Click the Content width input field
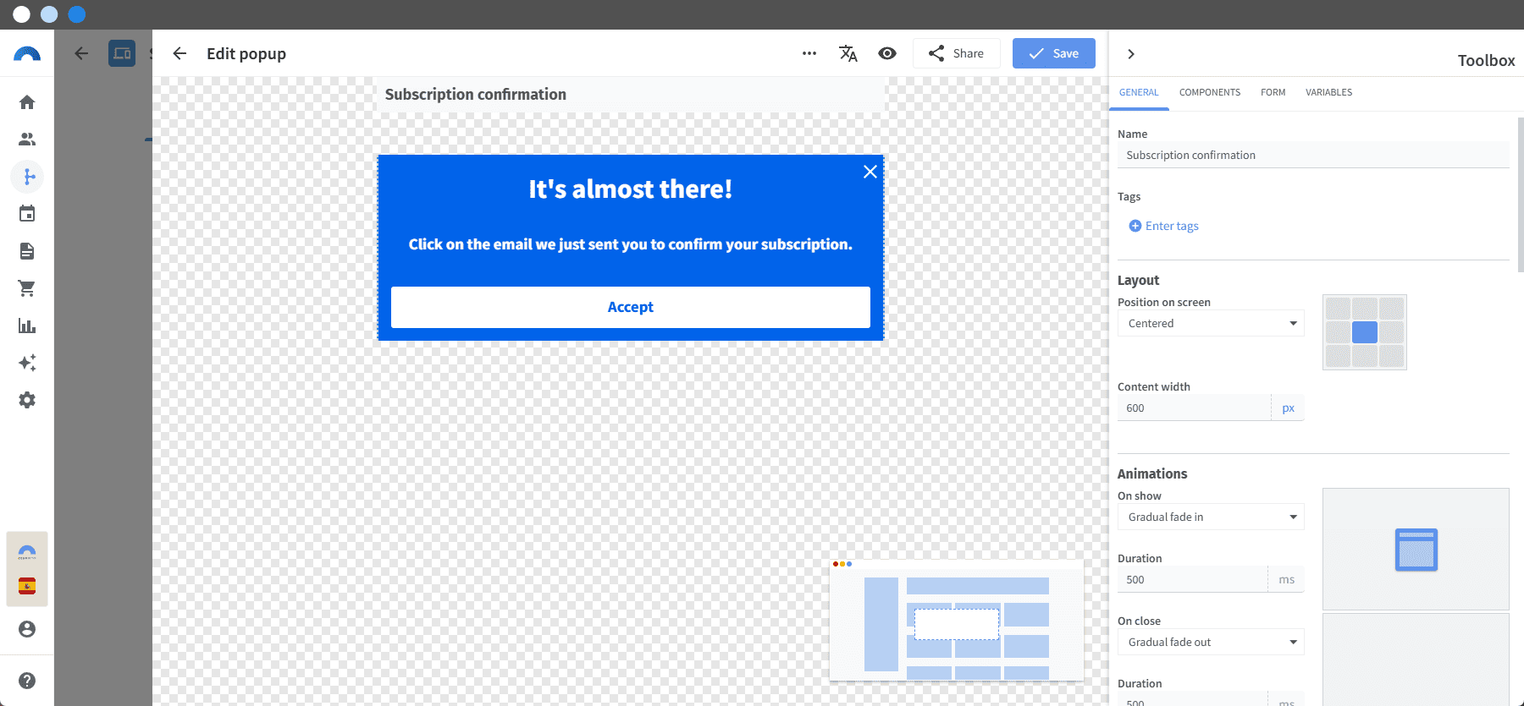The width and height of the screenshot is (1524, 706). [x=1194, y=408]
